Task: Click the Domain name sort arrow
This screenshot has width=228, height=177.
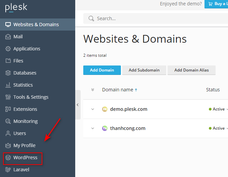Action: click(136, 90)
